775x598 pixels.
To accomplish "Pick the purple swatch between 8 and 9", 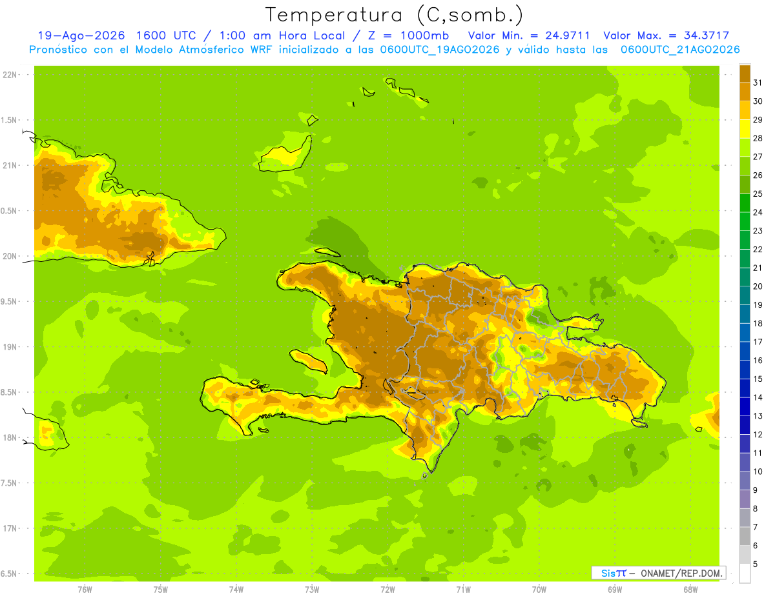I will coord(745,499).
